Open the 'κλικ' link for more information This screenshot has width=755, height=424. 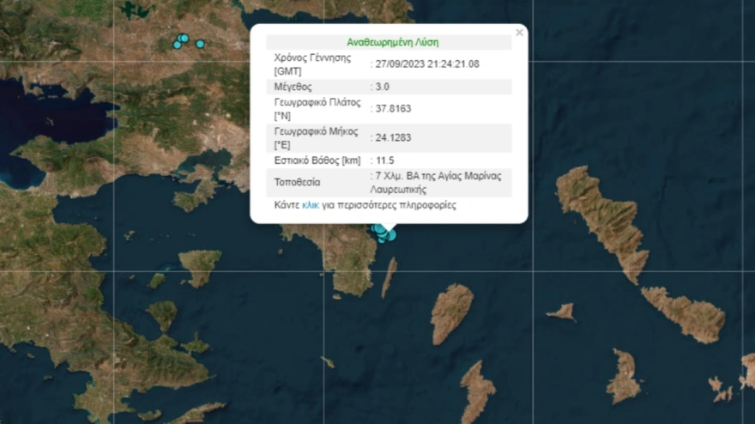click(x=311, y=206)
